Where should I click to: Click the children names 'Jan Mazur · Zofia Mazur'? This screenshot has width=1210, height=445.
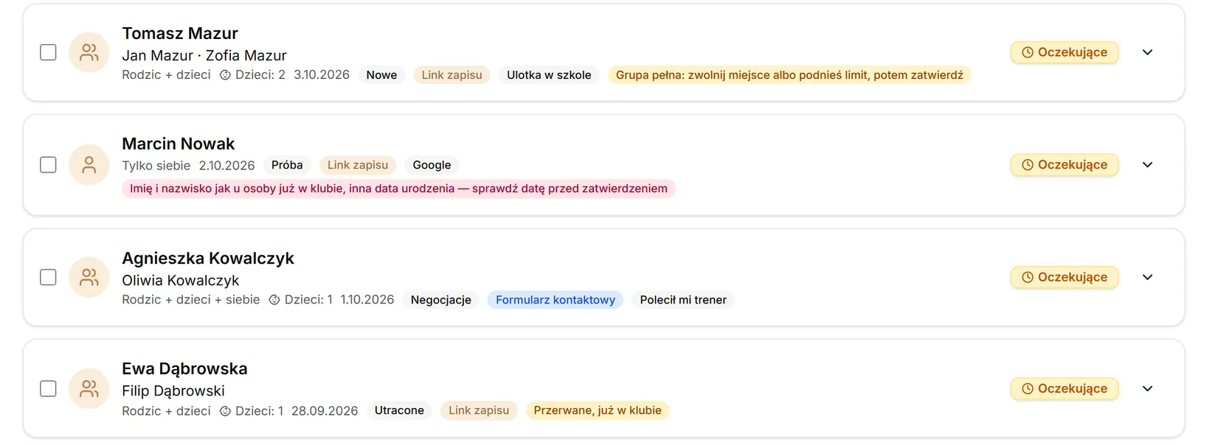[x=204, y=55]
